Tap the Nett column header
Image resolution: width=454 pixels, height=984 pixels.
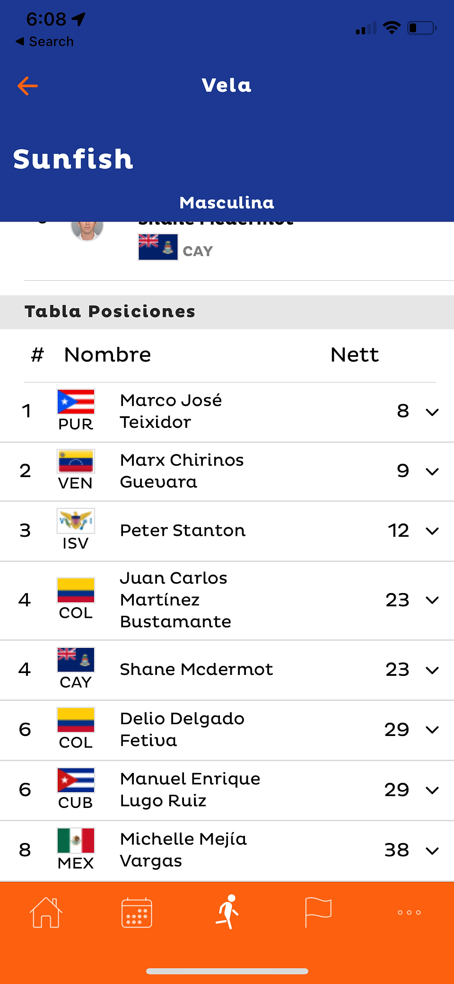(x=355, y=355)
